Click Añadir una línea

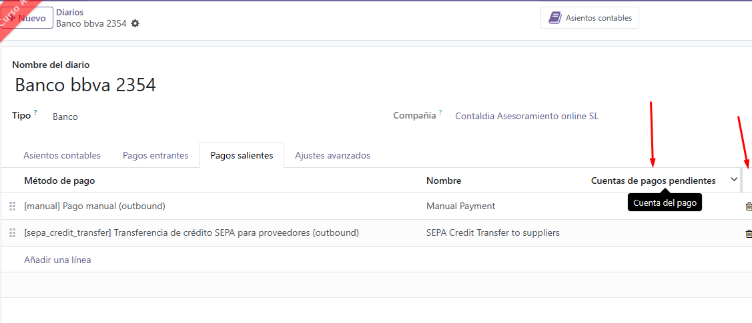pos(57,260)
